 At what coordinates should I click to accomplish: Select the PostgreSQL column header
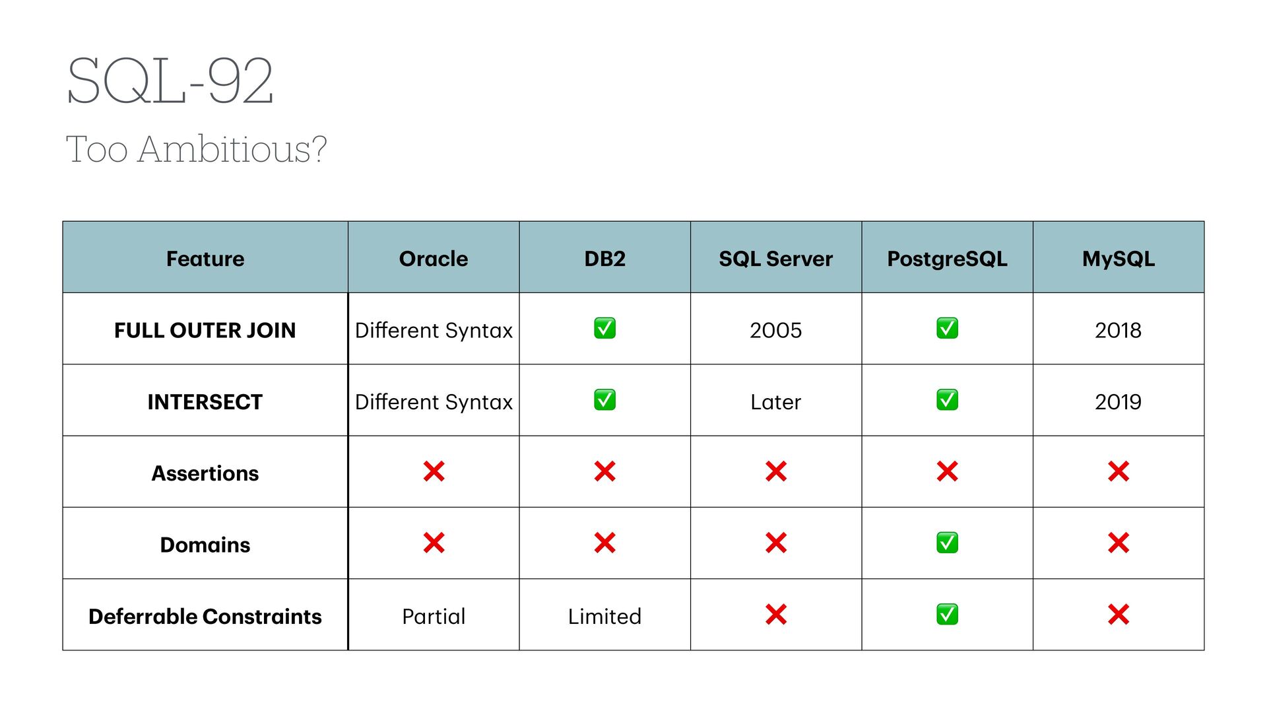click(x=947, y=259)
